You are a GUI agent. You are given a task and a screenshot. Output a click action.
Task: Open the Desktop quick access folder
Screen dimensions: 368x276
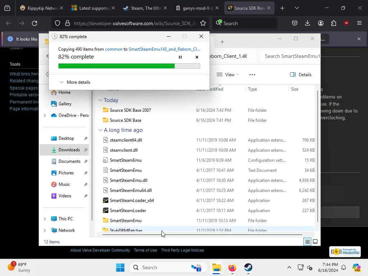coord(66,138)
